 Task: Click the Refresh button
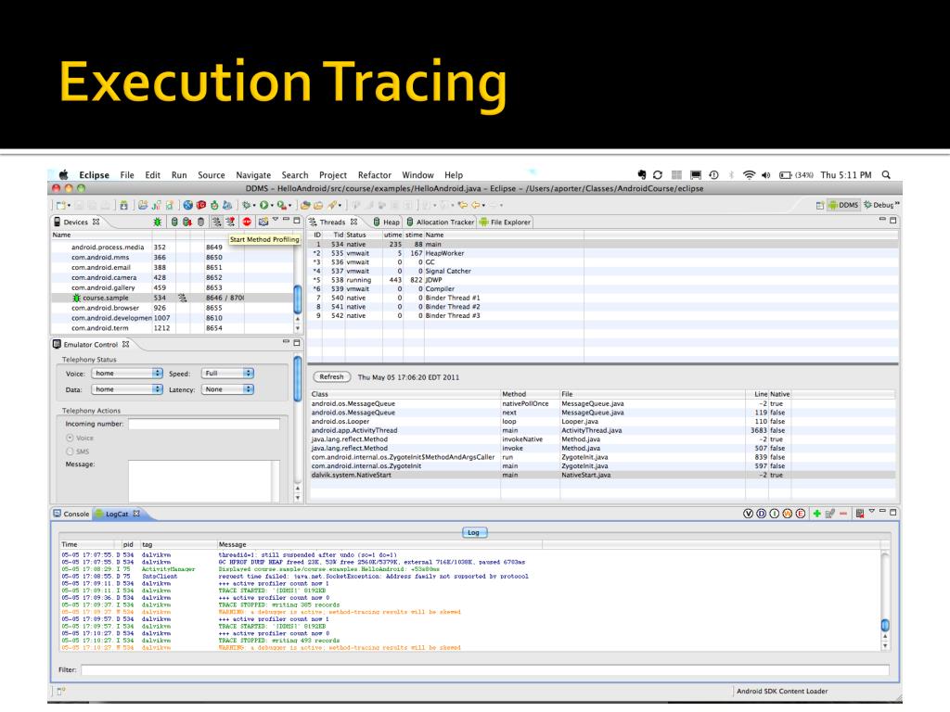331,376
